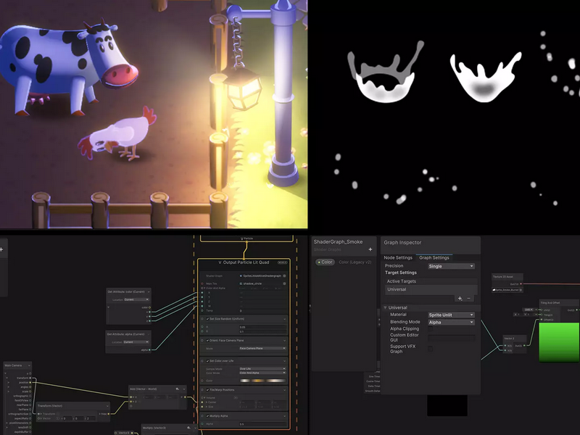Open Location dropdown on Get Attribute color
Image resolution: width=580 pixels, height=435 pixels.
pyautogui.click(x=136, y=299)
